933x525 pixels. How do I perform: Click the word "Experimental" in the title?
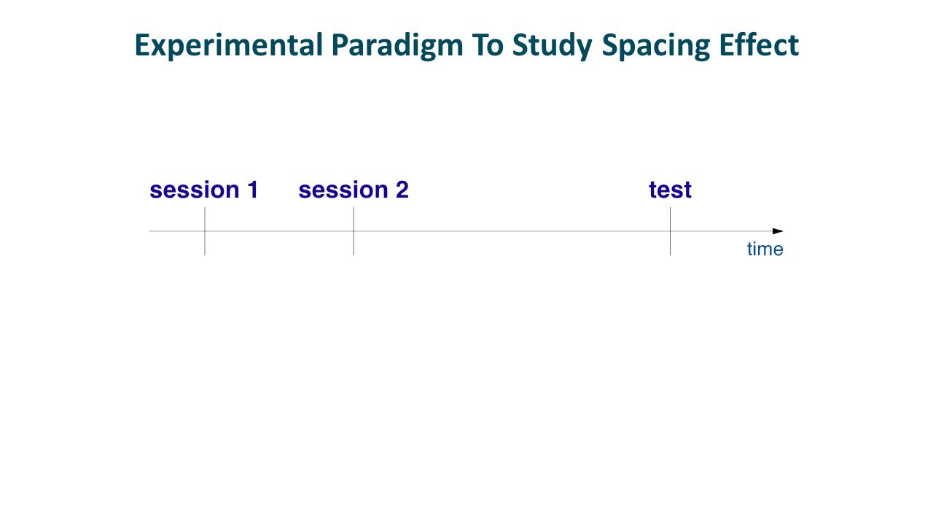pos(228,45)
